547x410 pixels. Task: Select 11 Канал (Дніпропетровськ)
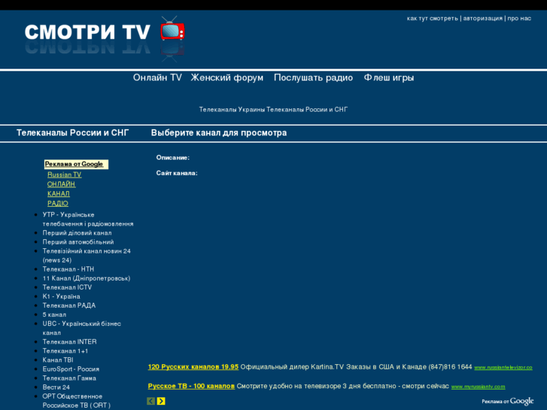coord(87,278)
